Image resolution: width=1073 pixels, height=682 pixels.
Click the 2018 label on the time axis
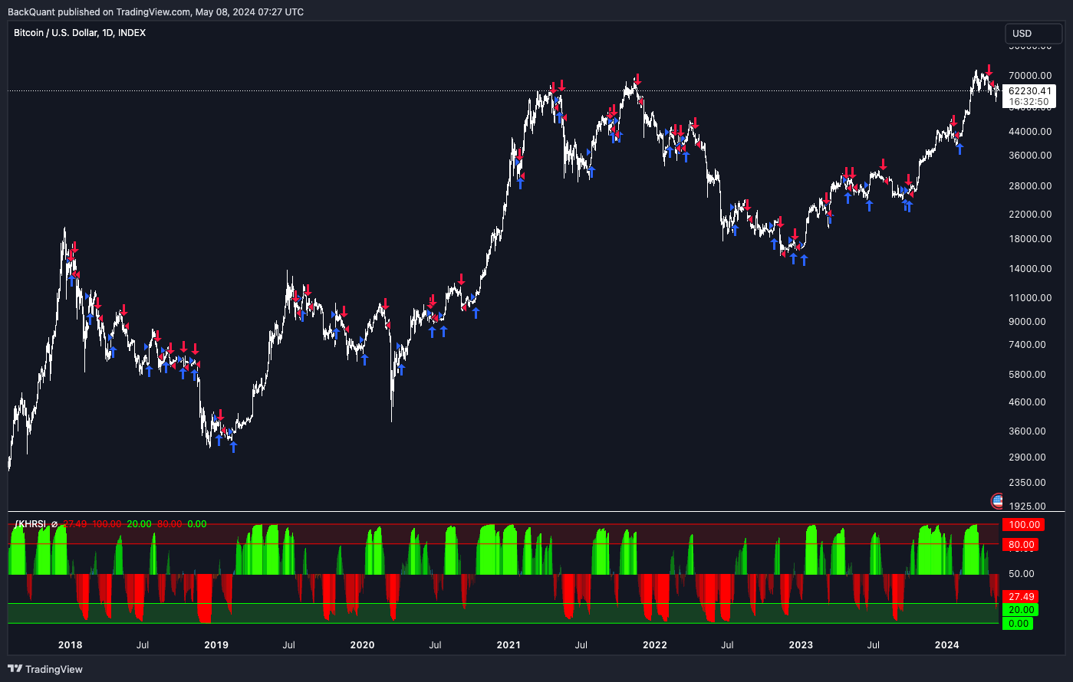coord(71,645)
